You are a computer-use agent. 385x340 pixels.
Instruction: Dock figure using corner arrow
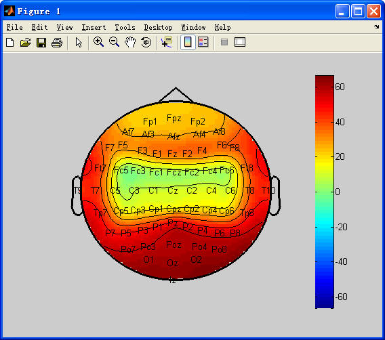376,26
